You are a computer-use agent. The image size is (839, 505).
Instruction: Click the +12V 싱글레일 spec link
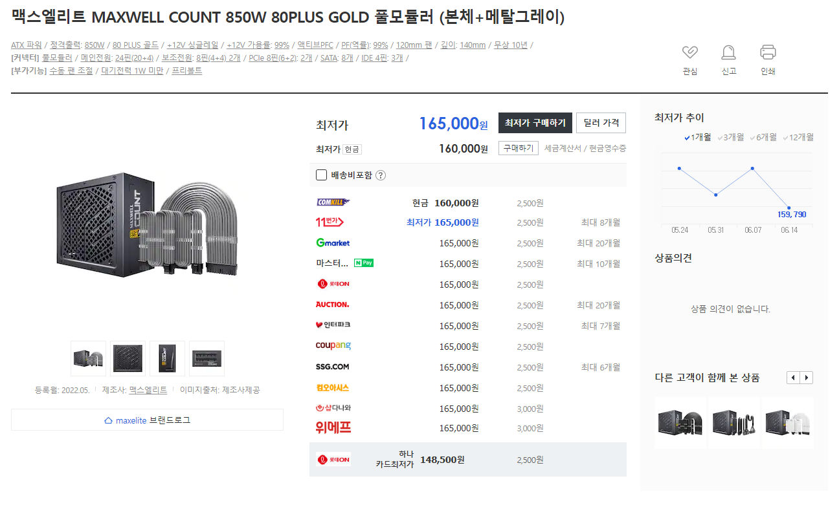(x=192, y=45)
